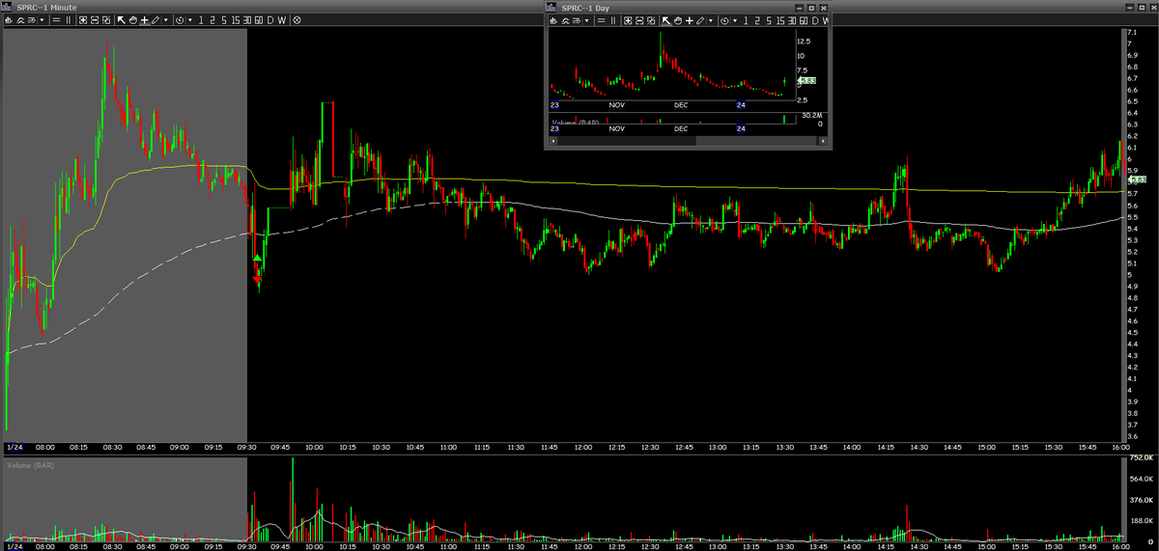Switch 1 Minute chart to Weekly (W) interval
Screen dimensions: 1159x551
click(282, 19)
